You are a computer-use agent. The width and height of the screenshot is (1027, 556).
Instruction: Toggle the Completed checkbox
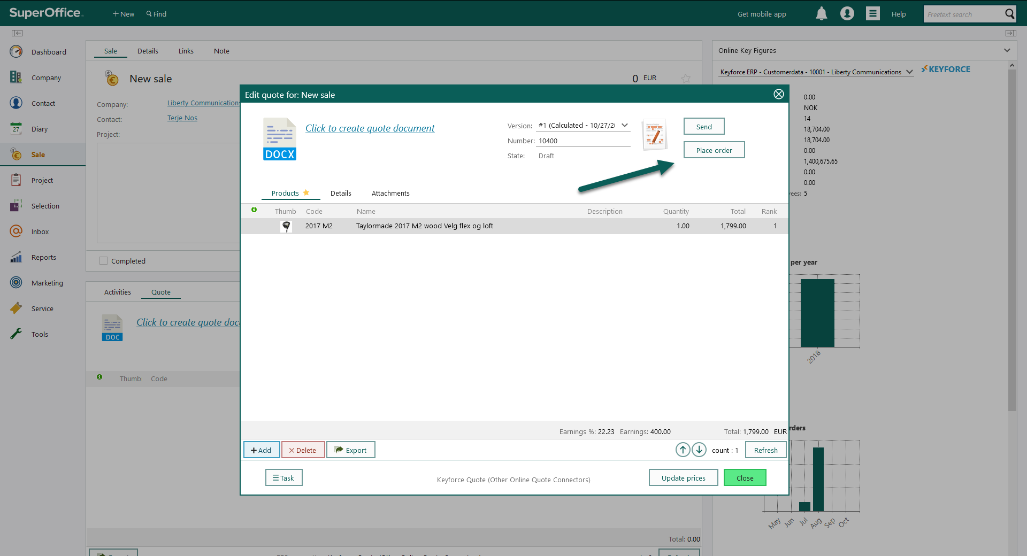[x=103, y=261]
